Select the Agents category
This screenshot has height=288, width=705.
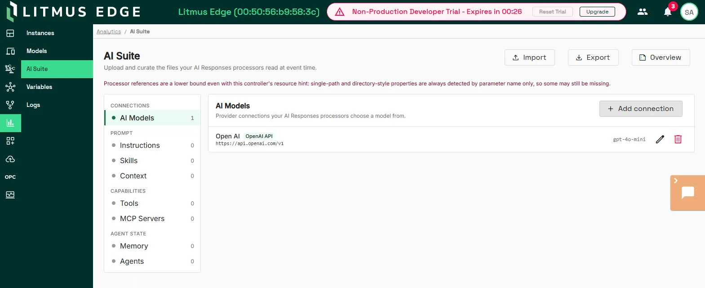[152, 261]
